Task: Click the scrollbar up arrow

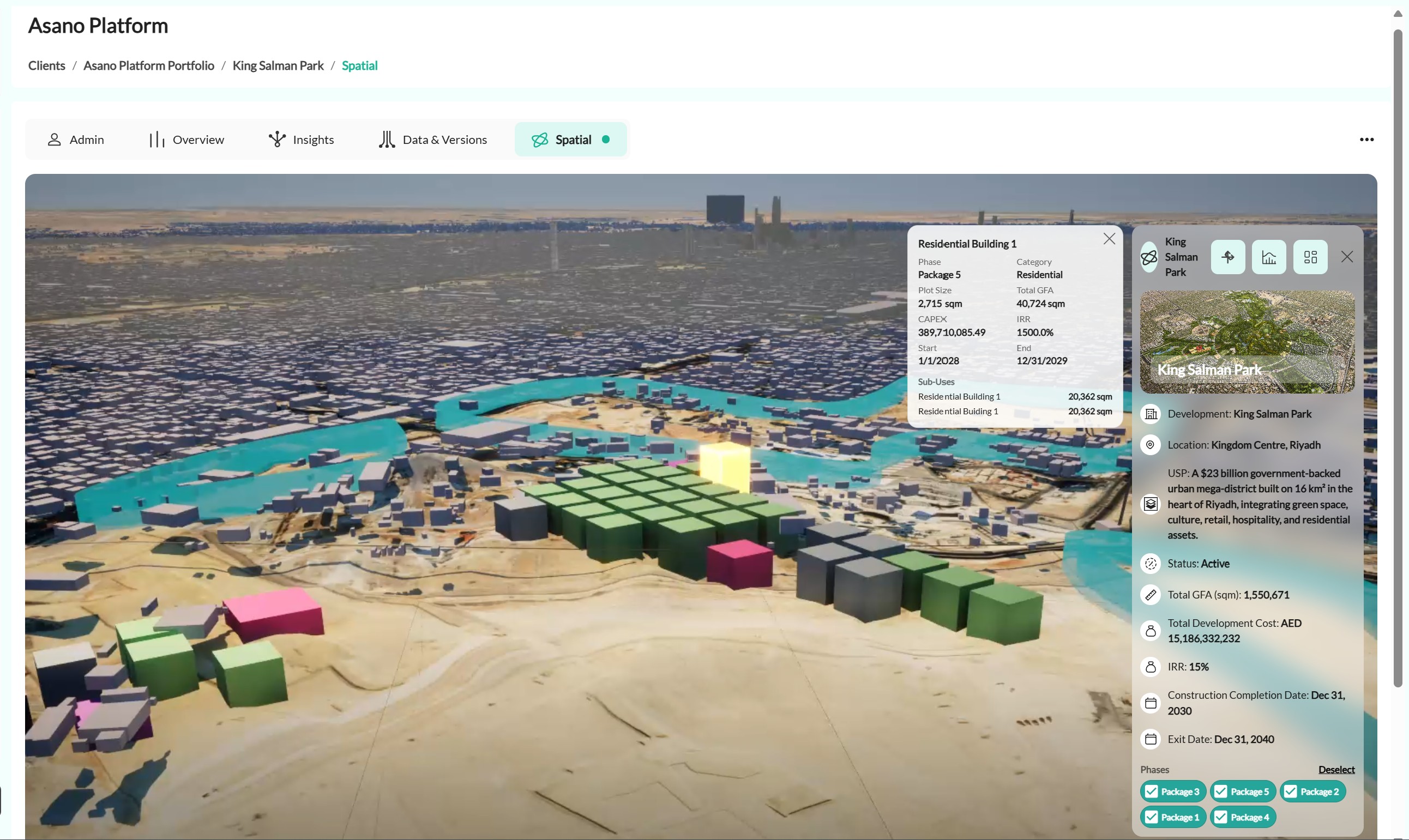Action: tap(1398, 13)
